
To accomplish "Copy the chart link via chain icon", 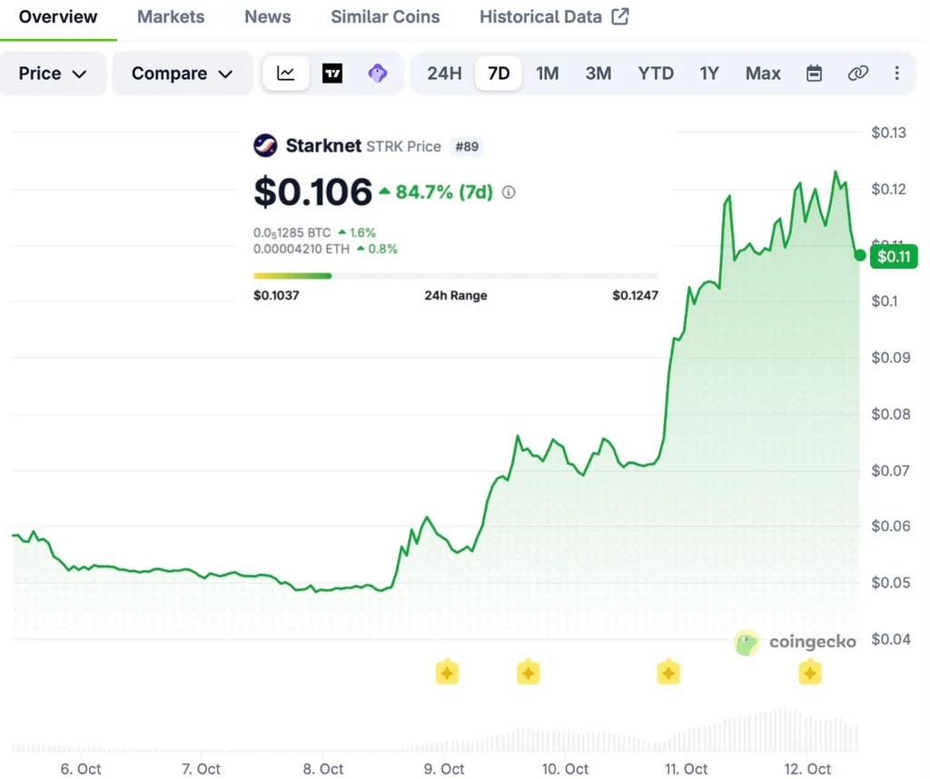I will pyautogui.click(x=857, y=74).
